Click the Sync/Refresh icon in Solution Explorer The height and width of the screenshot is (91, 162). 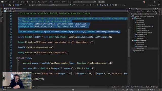click(x=146, y=11)
